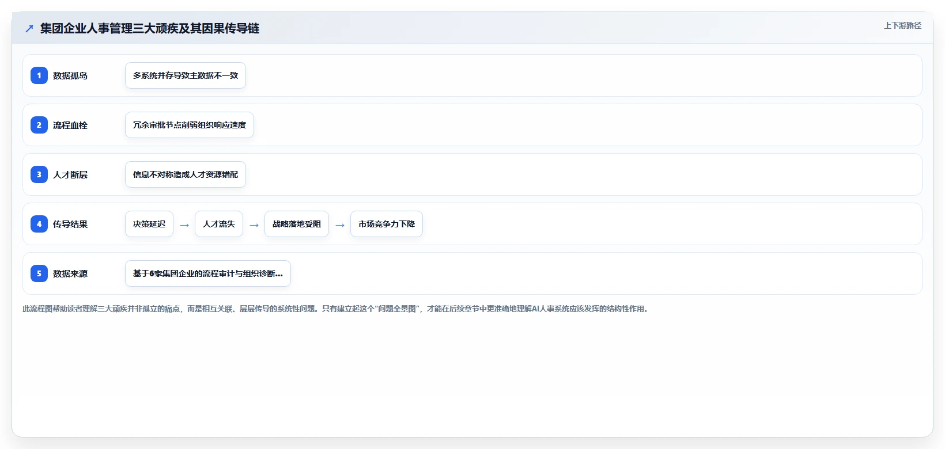
Task: Click the 流程血栓 row label
Action: tap(70, 125)
